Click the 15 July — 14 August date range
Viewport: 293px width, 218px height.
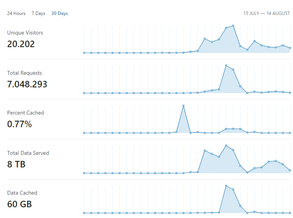pyautogui.click(x=267, y=13)
